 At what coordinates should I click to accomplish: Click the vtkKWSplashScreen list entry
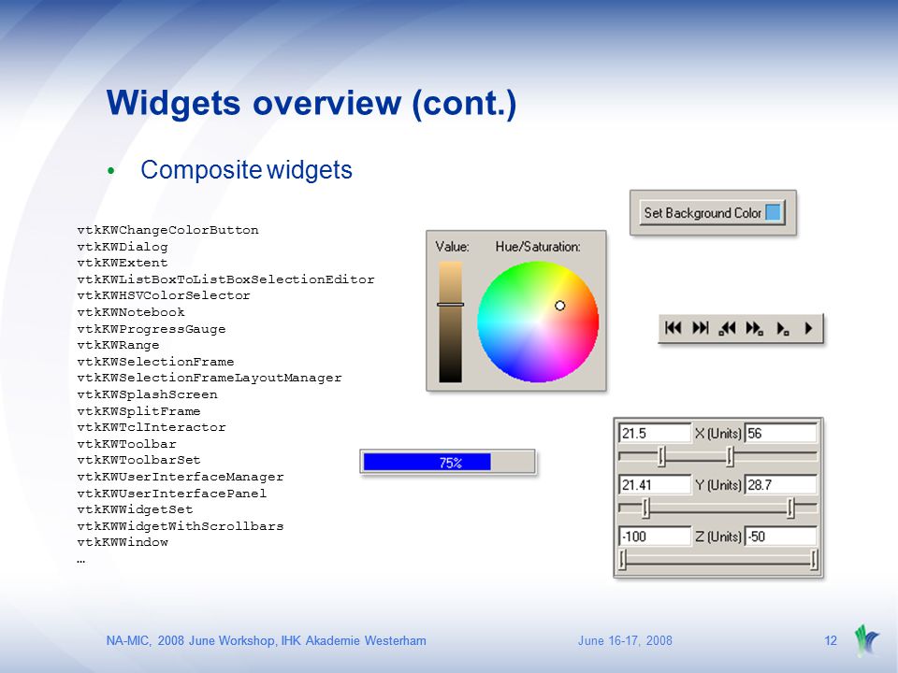pyautogui.click(x=147, y=394)
